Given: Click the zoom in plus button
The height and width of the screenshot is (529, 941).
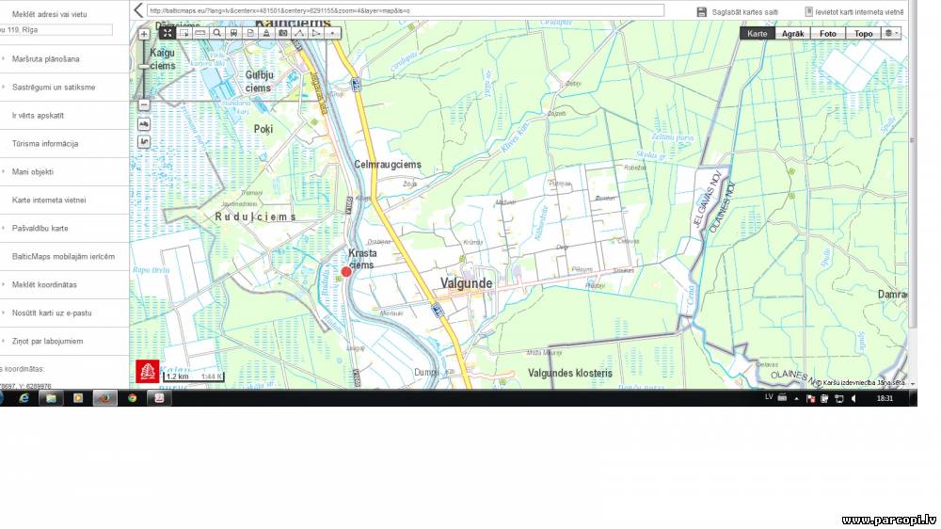Looking at the screenshot, I should (143, 34).
